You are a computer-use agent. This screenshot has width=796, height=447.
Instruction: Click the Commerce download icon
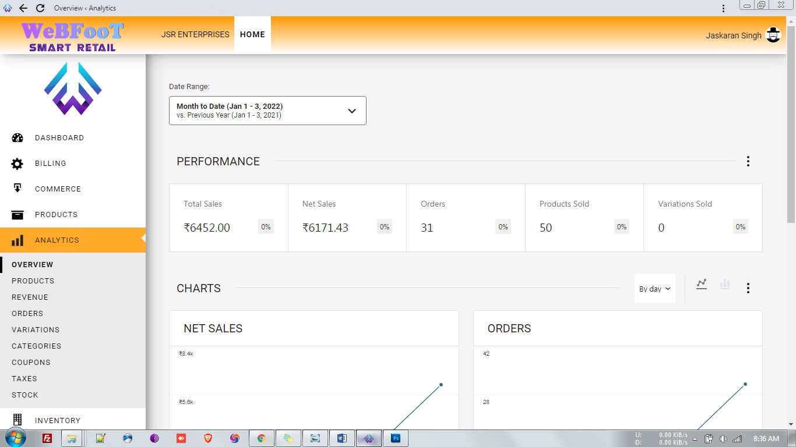17,189
